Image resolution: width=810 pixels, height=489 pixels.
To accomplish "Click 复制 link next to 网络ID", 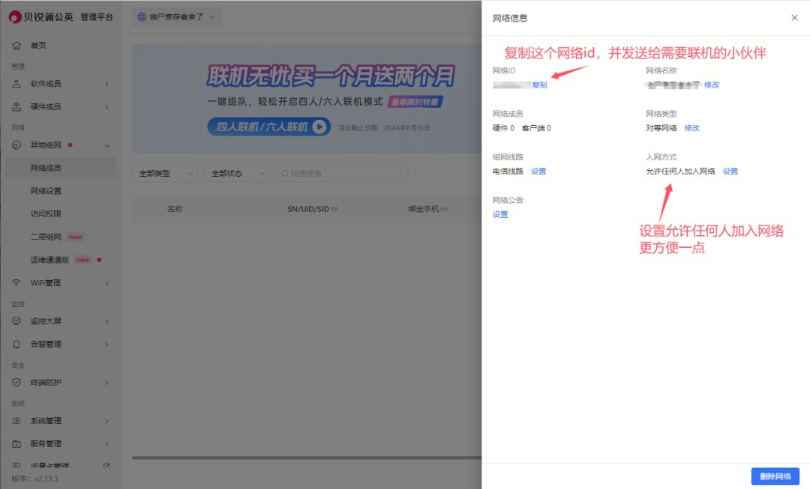I will (539, 85).
